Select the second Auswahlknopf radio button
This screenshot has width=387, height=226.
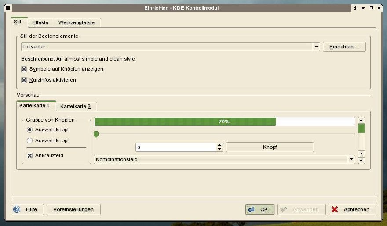pos(29,140)
